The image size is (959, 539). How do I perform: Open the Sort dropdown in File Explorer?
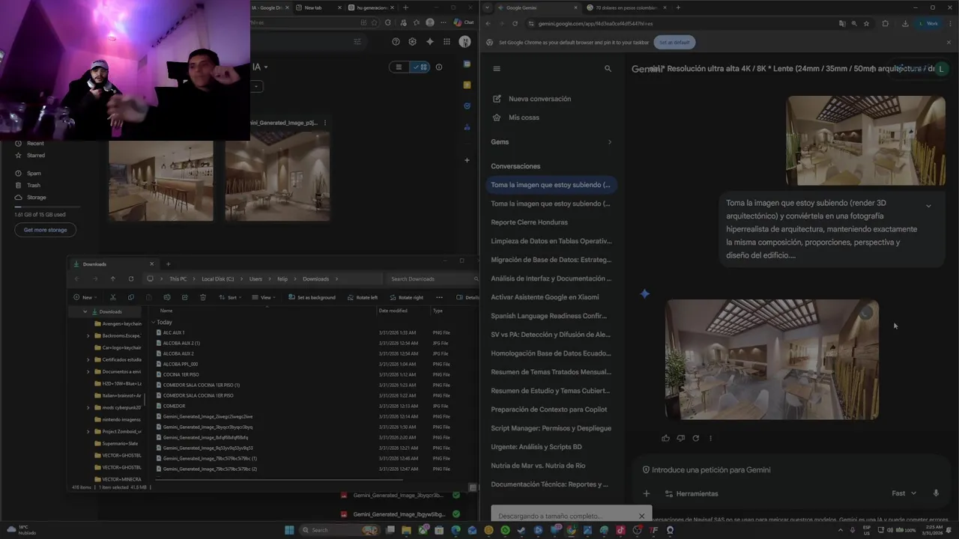point(229,297)
